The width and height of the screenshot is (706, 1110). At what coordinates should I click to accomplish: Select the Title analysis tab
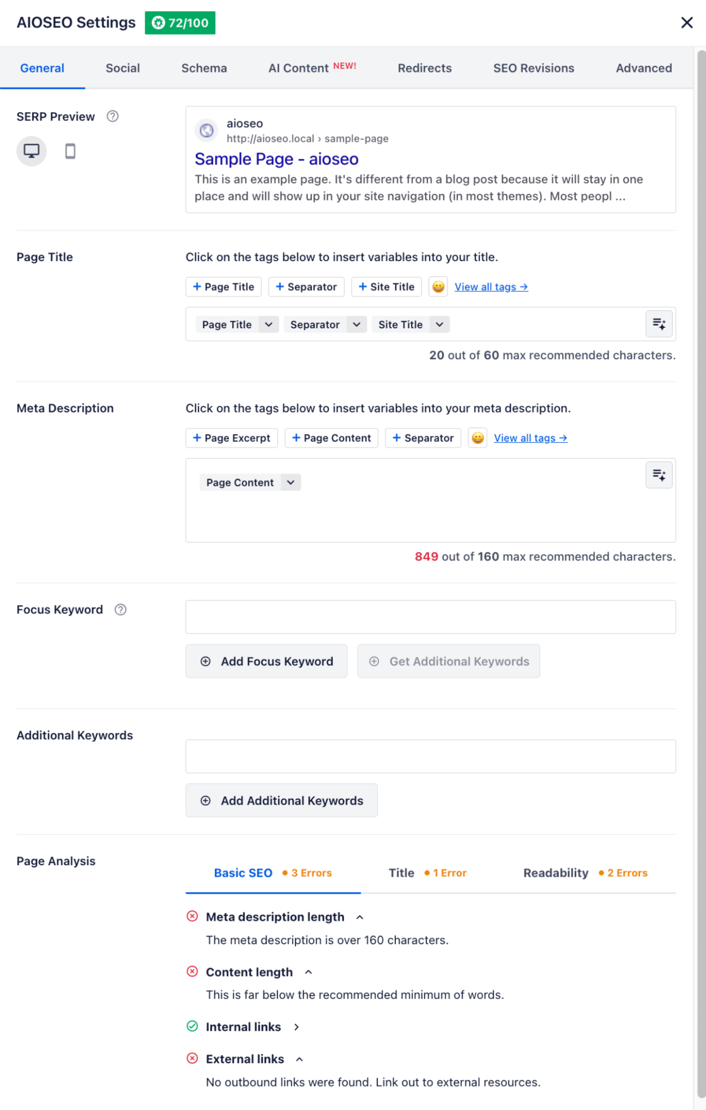point(428,873)
